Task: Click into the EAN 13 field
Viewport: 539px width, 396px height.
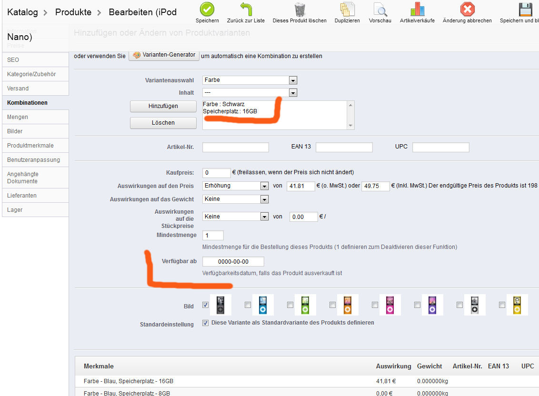Action: click(344, 147)
